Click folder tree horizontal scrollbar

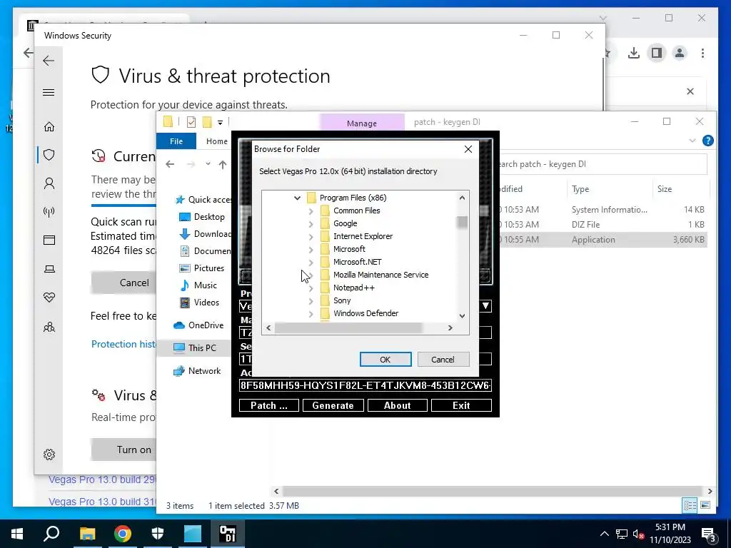coord(348,328)
